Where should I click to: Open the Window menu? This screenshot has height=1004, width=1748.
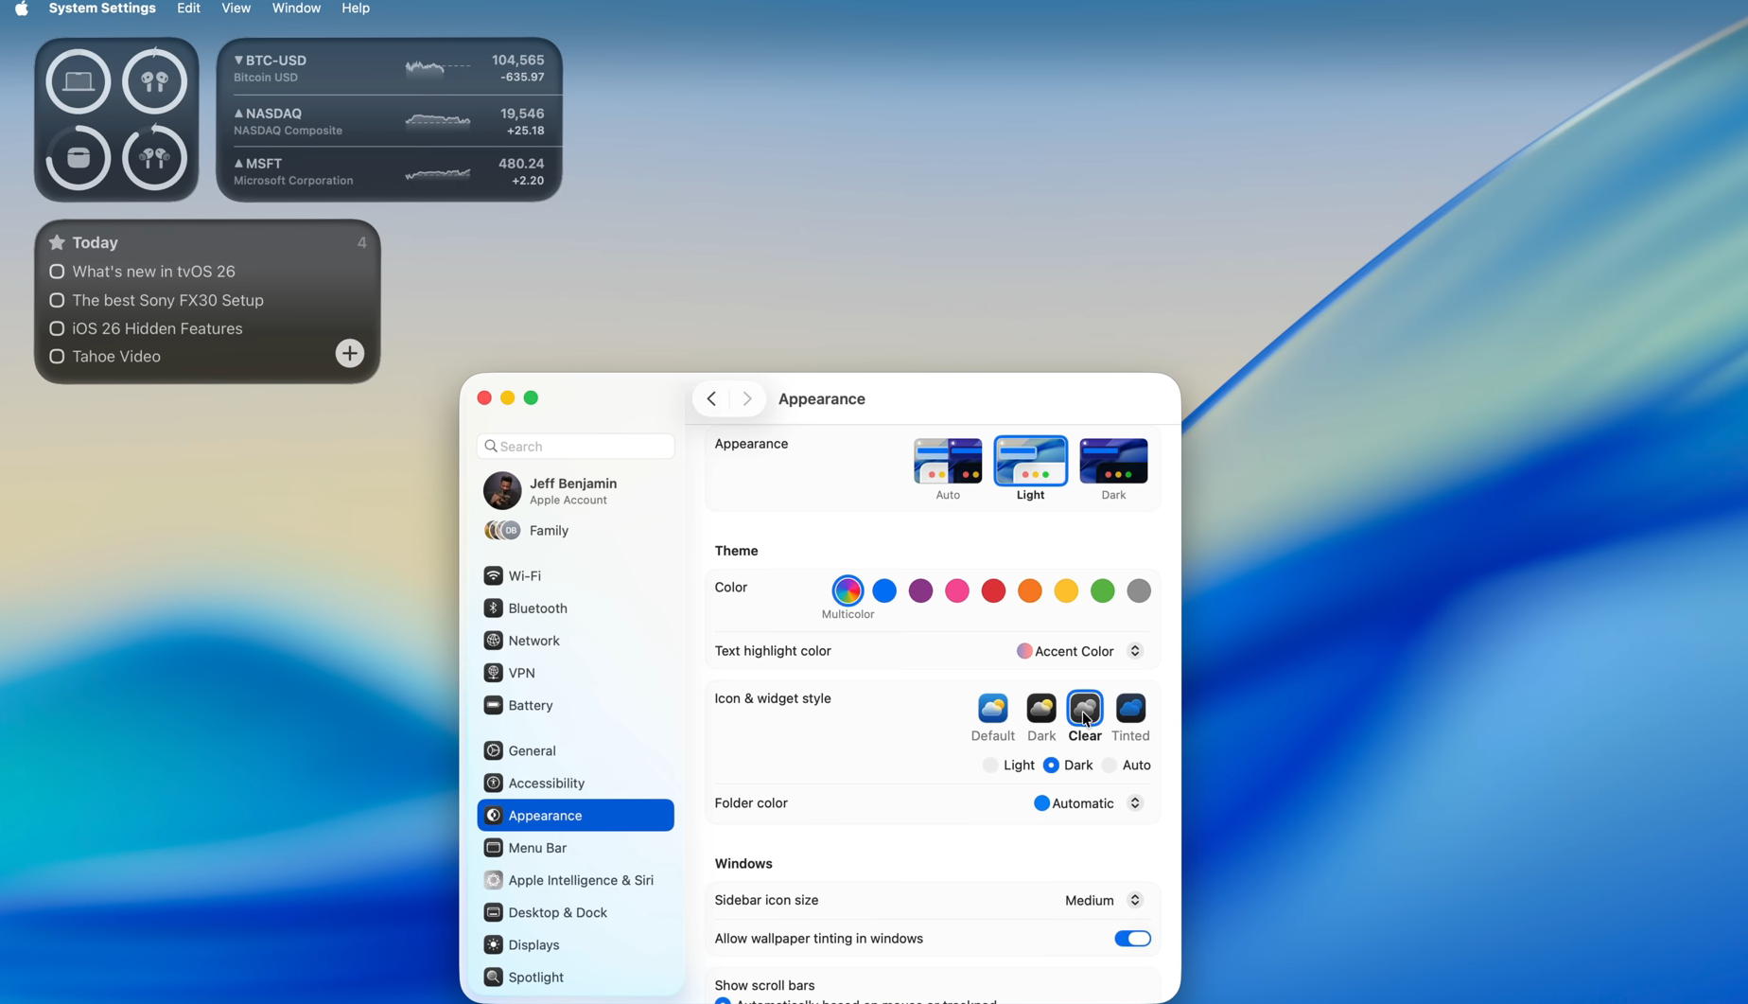pos(296,9)
